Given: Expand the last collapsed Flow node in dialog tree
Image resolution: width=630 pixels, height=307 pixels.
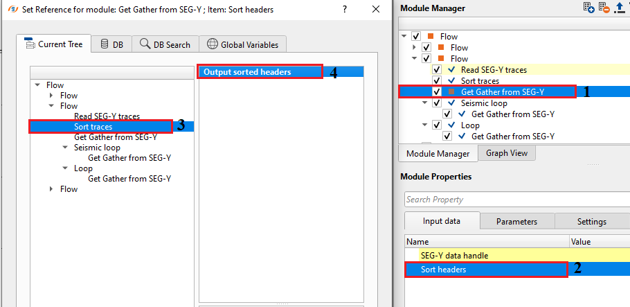Looking at the screenshot, I should pos(51,189).
